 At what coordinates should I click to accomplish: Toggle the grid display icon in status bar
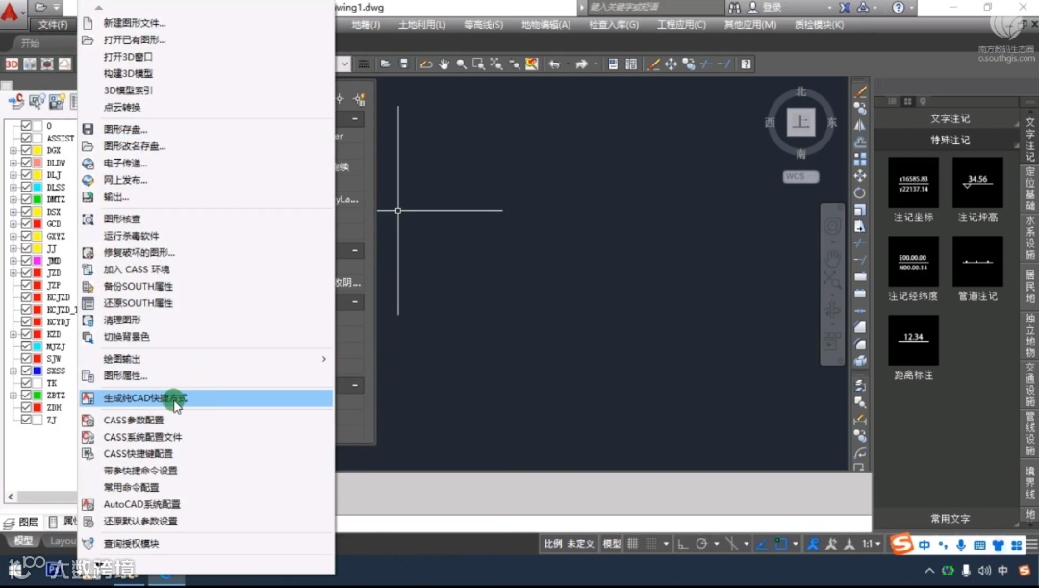[633, 544]
